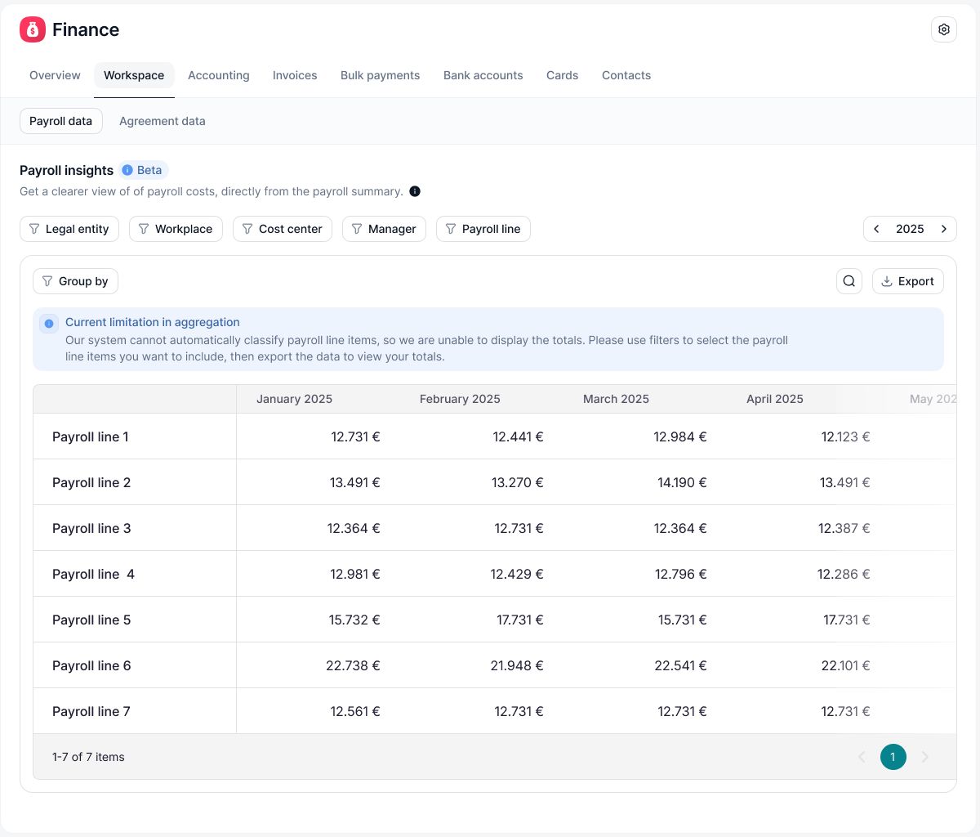
Task: Click the previous page pagination arrow
Action: click(x=862, y=757)
